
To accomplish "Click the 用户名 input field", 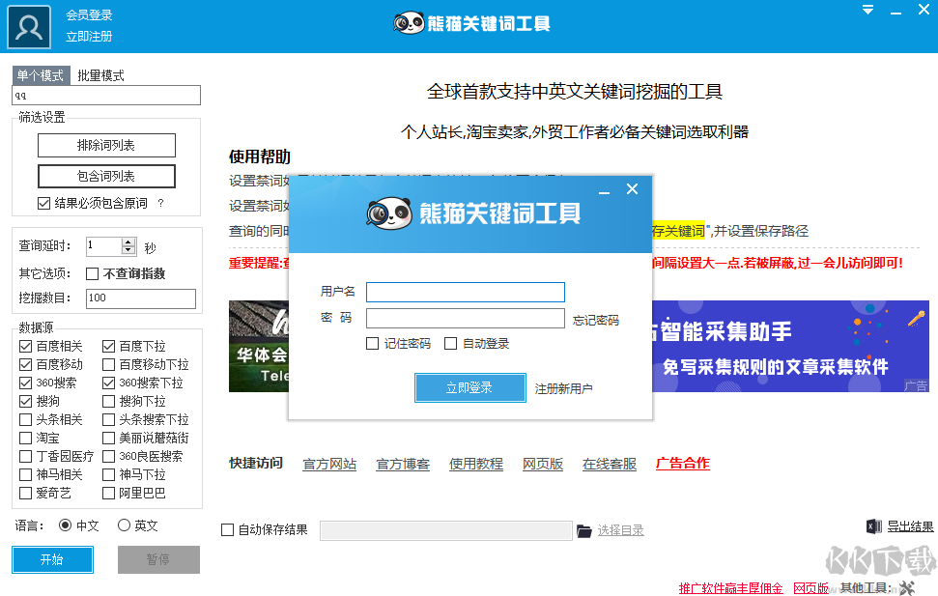I will (x=466, y=292).
